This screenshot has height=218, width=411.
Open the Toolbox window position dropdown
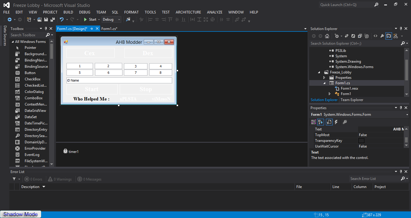[41, 29]
